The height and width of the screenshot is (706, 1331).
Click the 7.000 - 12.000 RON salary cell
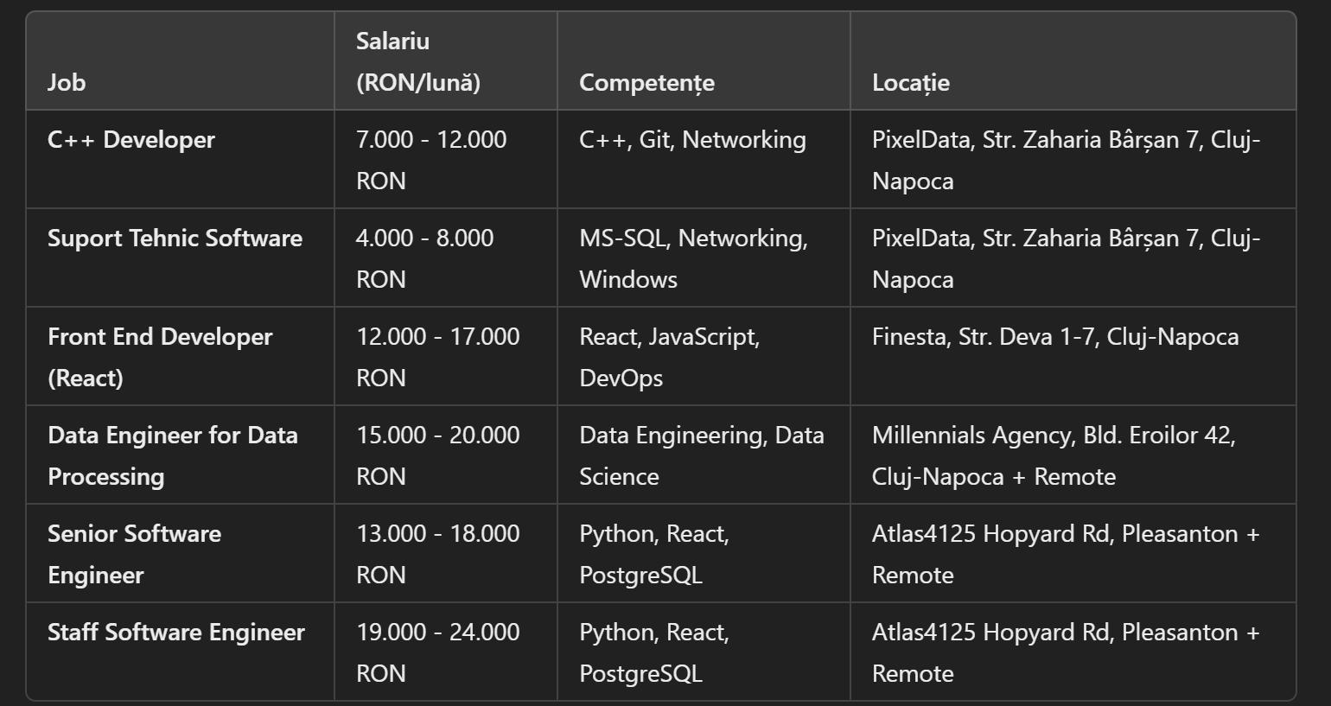click(431, 160)
